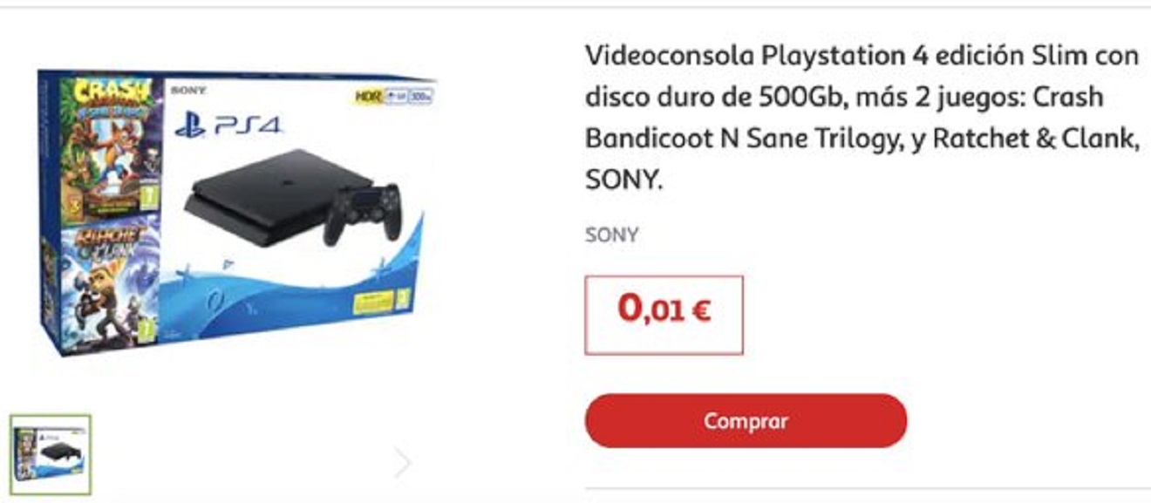Click the Ratchet & Clank game cover
The height and width of the screenshot is (503, 1151).
point(112,282)
